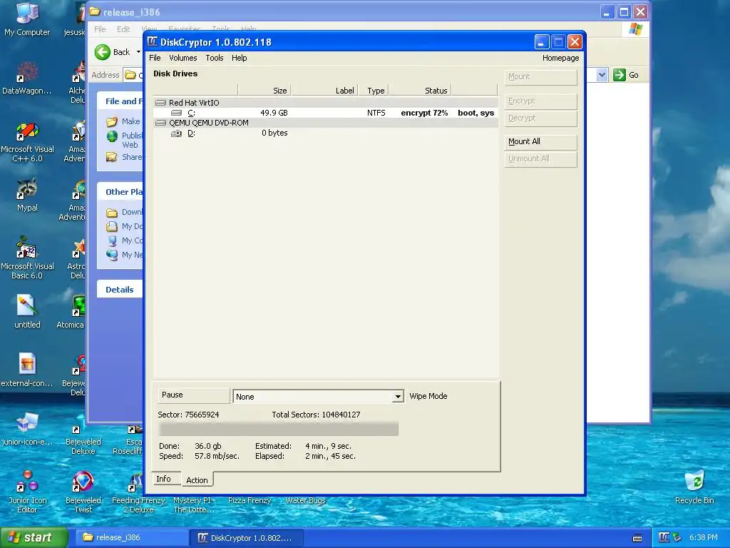
Task: Click the '0 bytes' size cell
Action: pos(274,133)
